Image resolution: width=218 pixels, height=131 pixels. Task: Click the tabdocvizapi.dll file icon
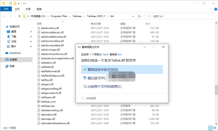(x=39, y=49)
